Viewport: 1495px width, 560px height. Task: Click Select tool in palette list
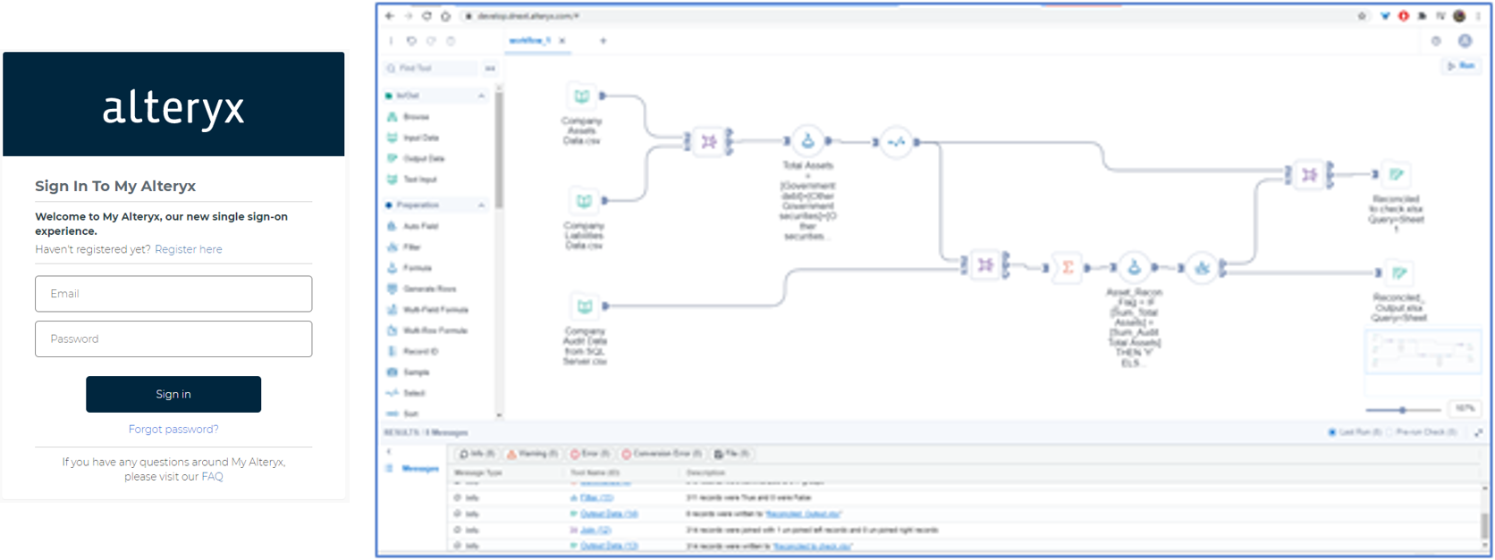[406, 393]
